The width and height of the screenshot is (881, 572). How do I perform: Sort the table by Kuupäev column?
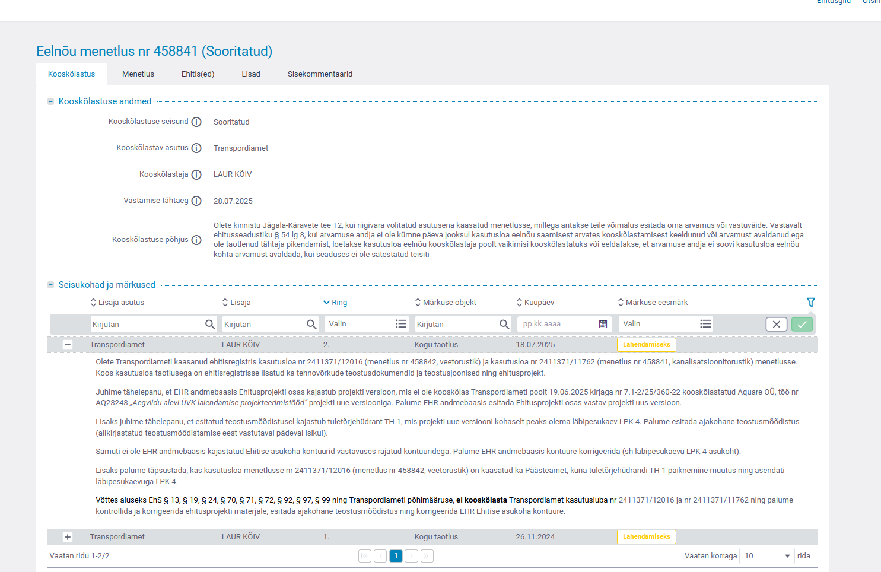pyautogui.click(x=536, y=303)
